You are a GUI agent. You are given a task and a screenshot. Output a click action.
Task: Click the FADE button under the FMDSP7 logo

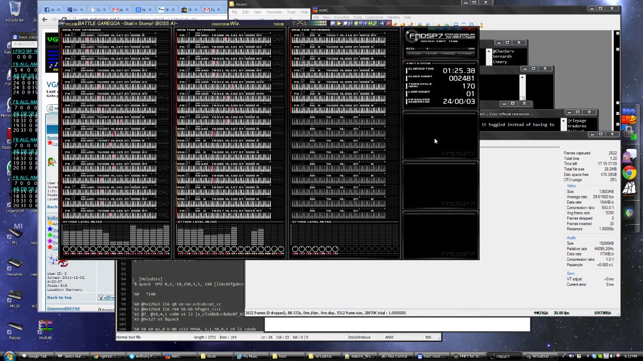click(x=465, y=53)
